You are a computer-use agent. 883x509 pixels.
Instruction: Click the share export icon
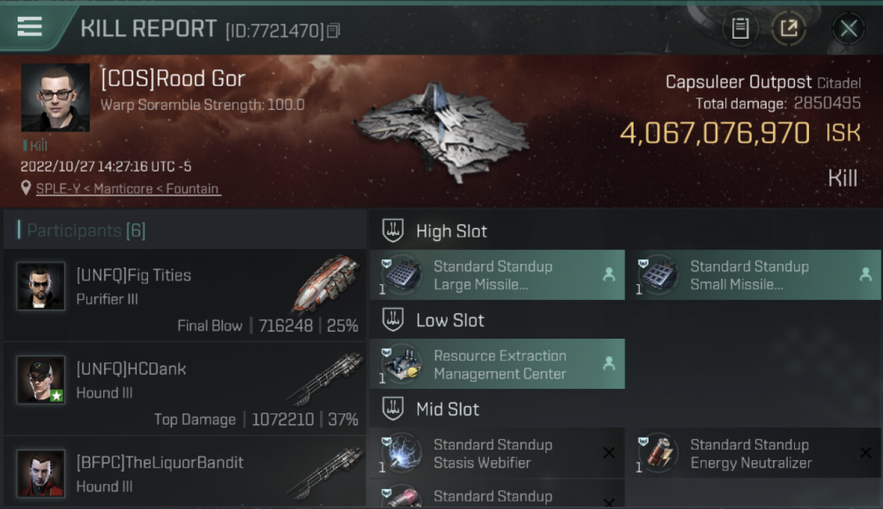(788, 29)
